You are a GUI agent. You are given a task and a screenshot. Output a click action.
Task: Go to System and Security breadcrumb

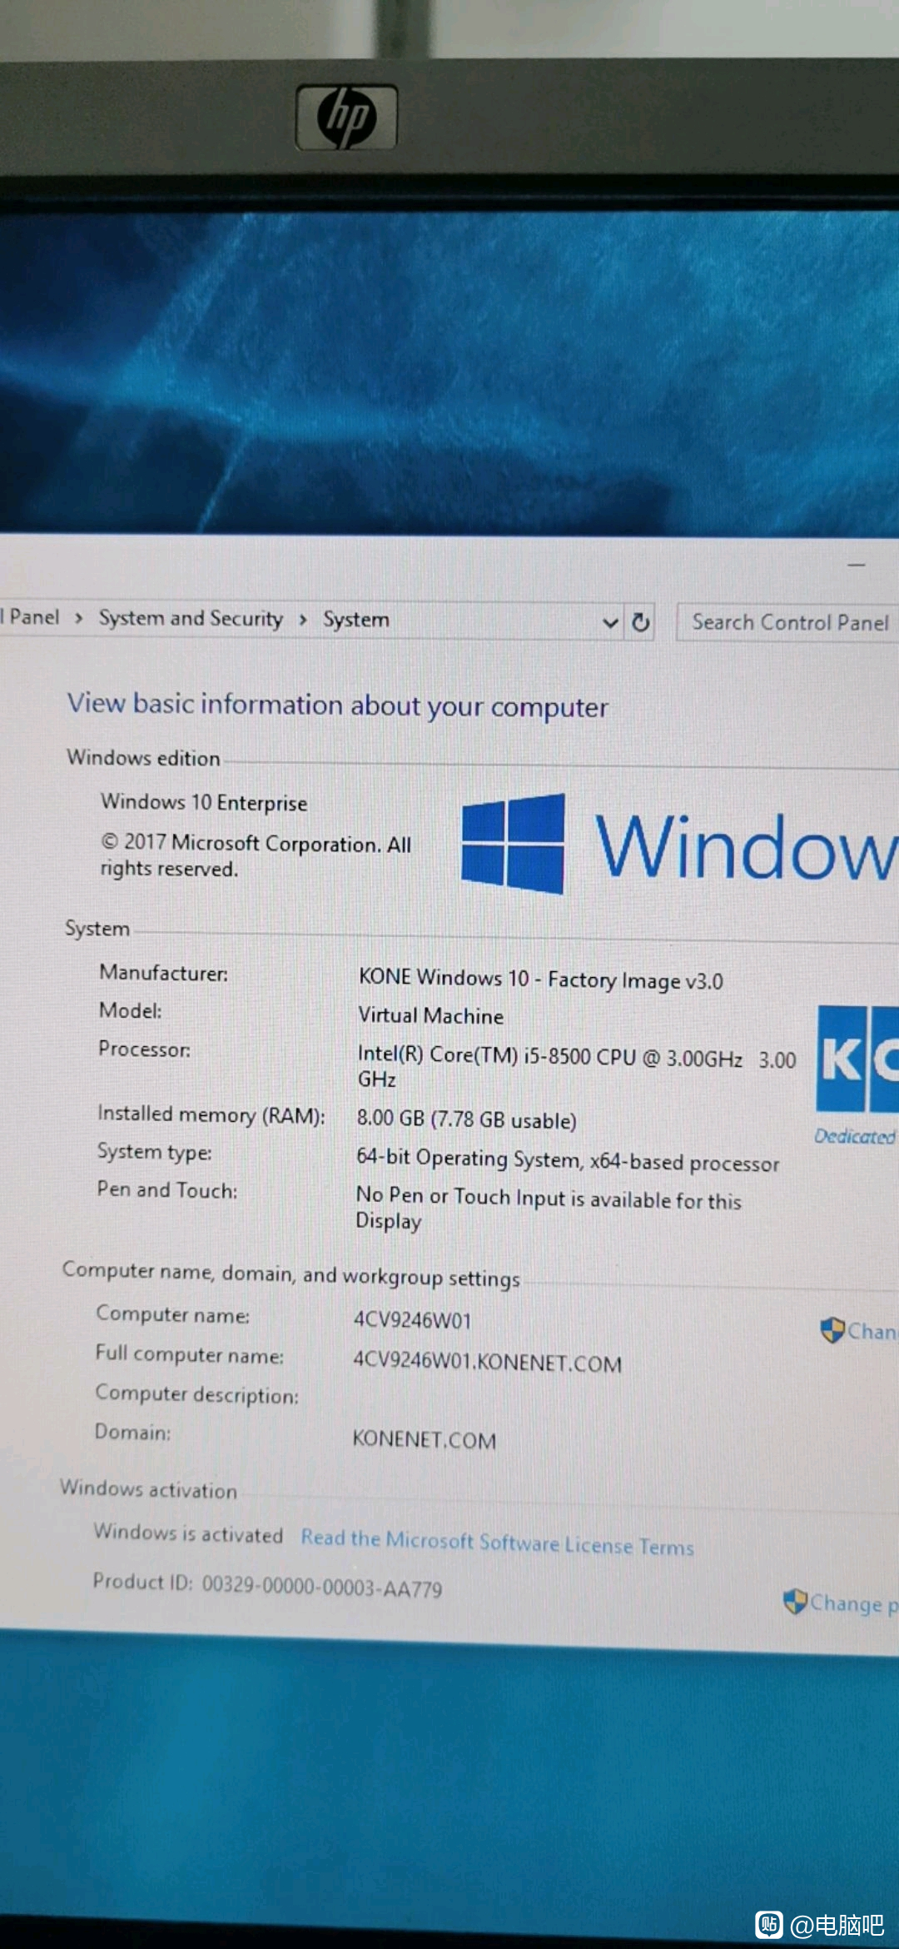click(191, 618)
